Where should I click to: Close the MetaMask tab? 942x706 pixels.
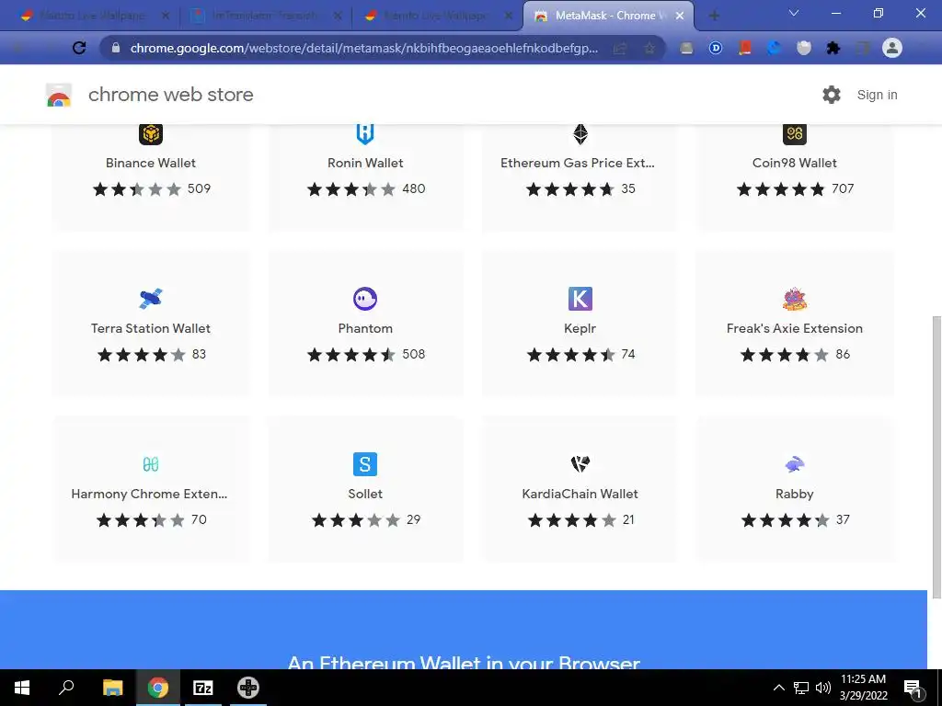(680, 17)
